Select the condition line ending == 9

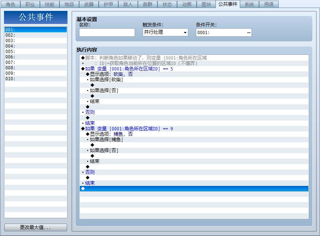click(194, 129)
